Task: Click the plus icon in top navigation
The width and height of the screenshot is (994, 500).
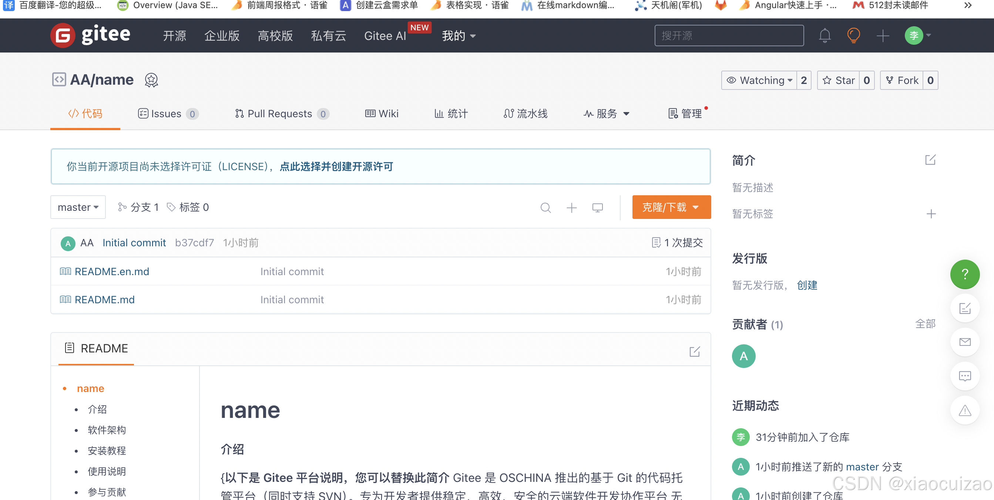Action: pyautogui.click(x=883, y=36)
